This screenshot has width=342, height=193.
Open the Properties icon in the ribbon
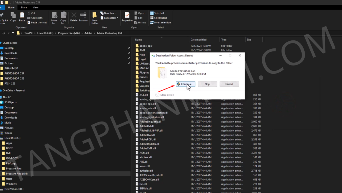click(x=127, y=15)
